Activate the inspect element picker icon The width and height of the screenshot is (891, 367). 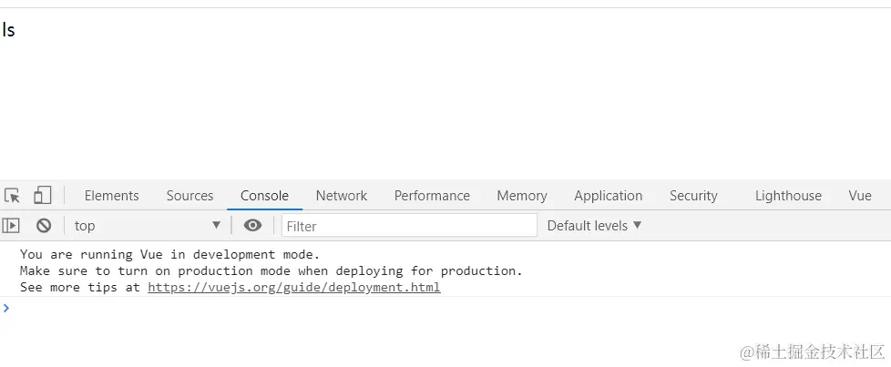[x=13, y=196]
